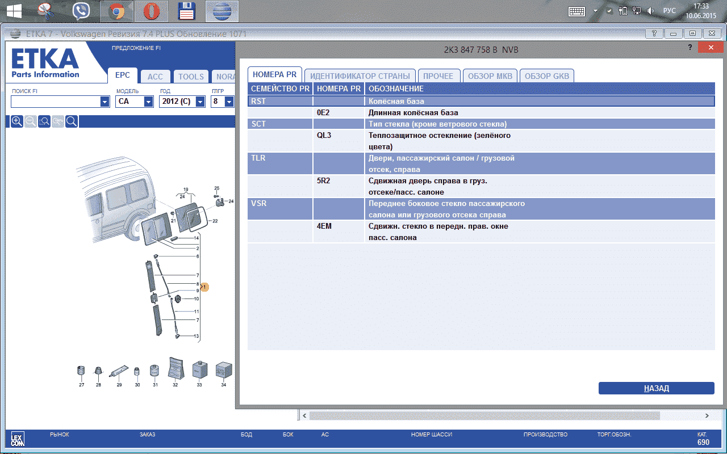Viewport: 727px width, 454px height.
Task: Click the RST Колёсная база row
Action: [x=481, y=101]
